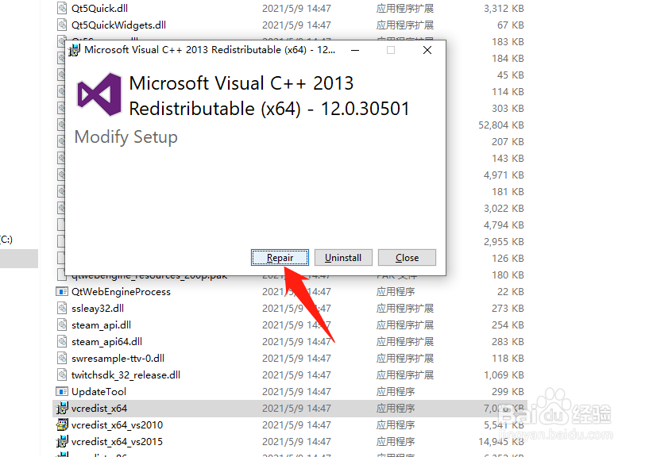Click the swresample-ttv-0.dll file icon
The image size is (649, 457).
(62, 358)
